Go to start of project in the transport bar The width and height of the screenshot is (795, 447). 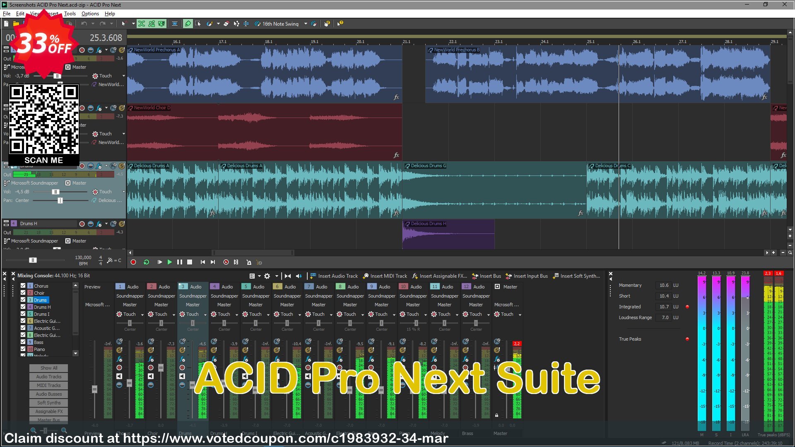202,262
